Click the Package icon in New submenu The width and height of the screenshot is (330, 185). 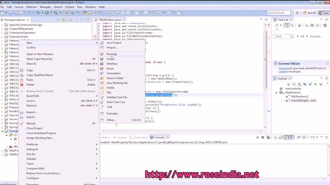tap(102, 54)
